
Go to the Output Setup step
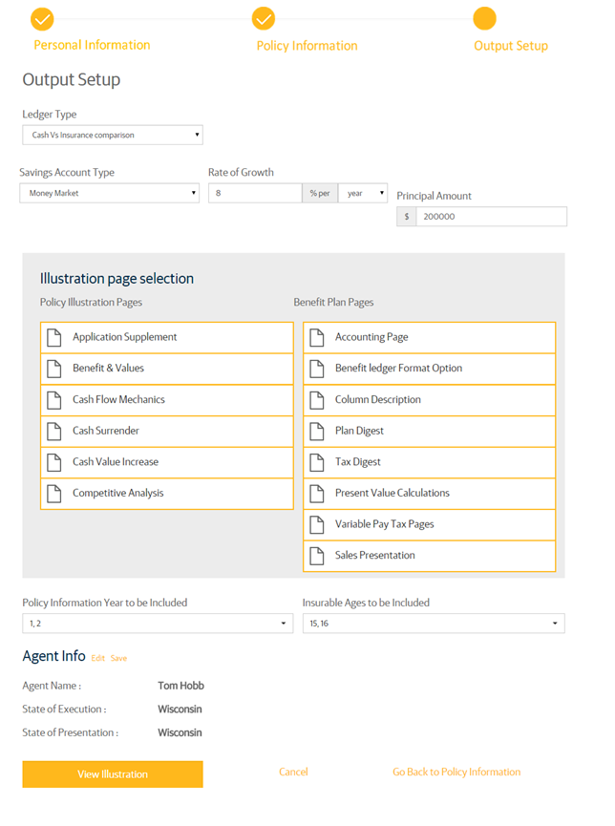pyautogui.click(x=485, y=19)
